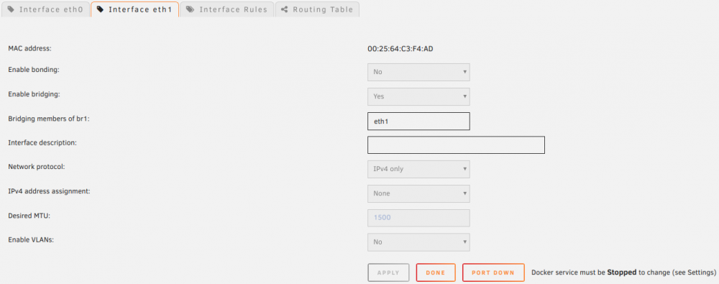Click the tag icon on Interface eth1 tab
Image resolution: width=719 pixels, height=284 pixels.
coord(101,9)
